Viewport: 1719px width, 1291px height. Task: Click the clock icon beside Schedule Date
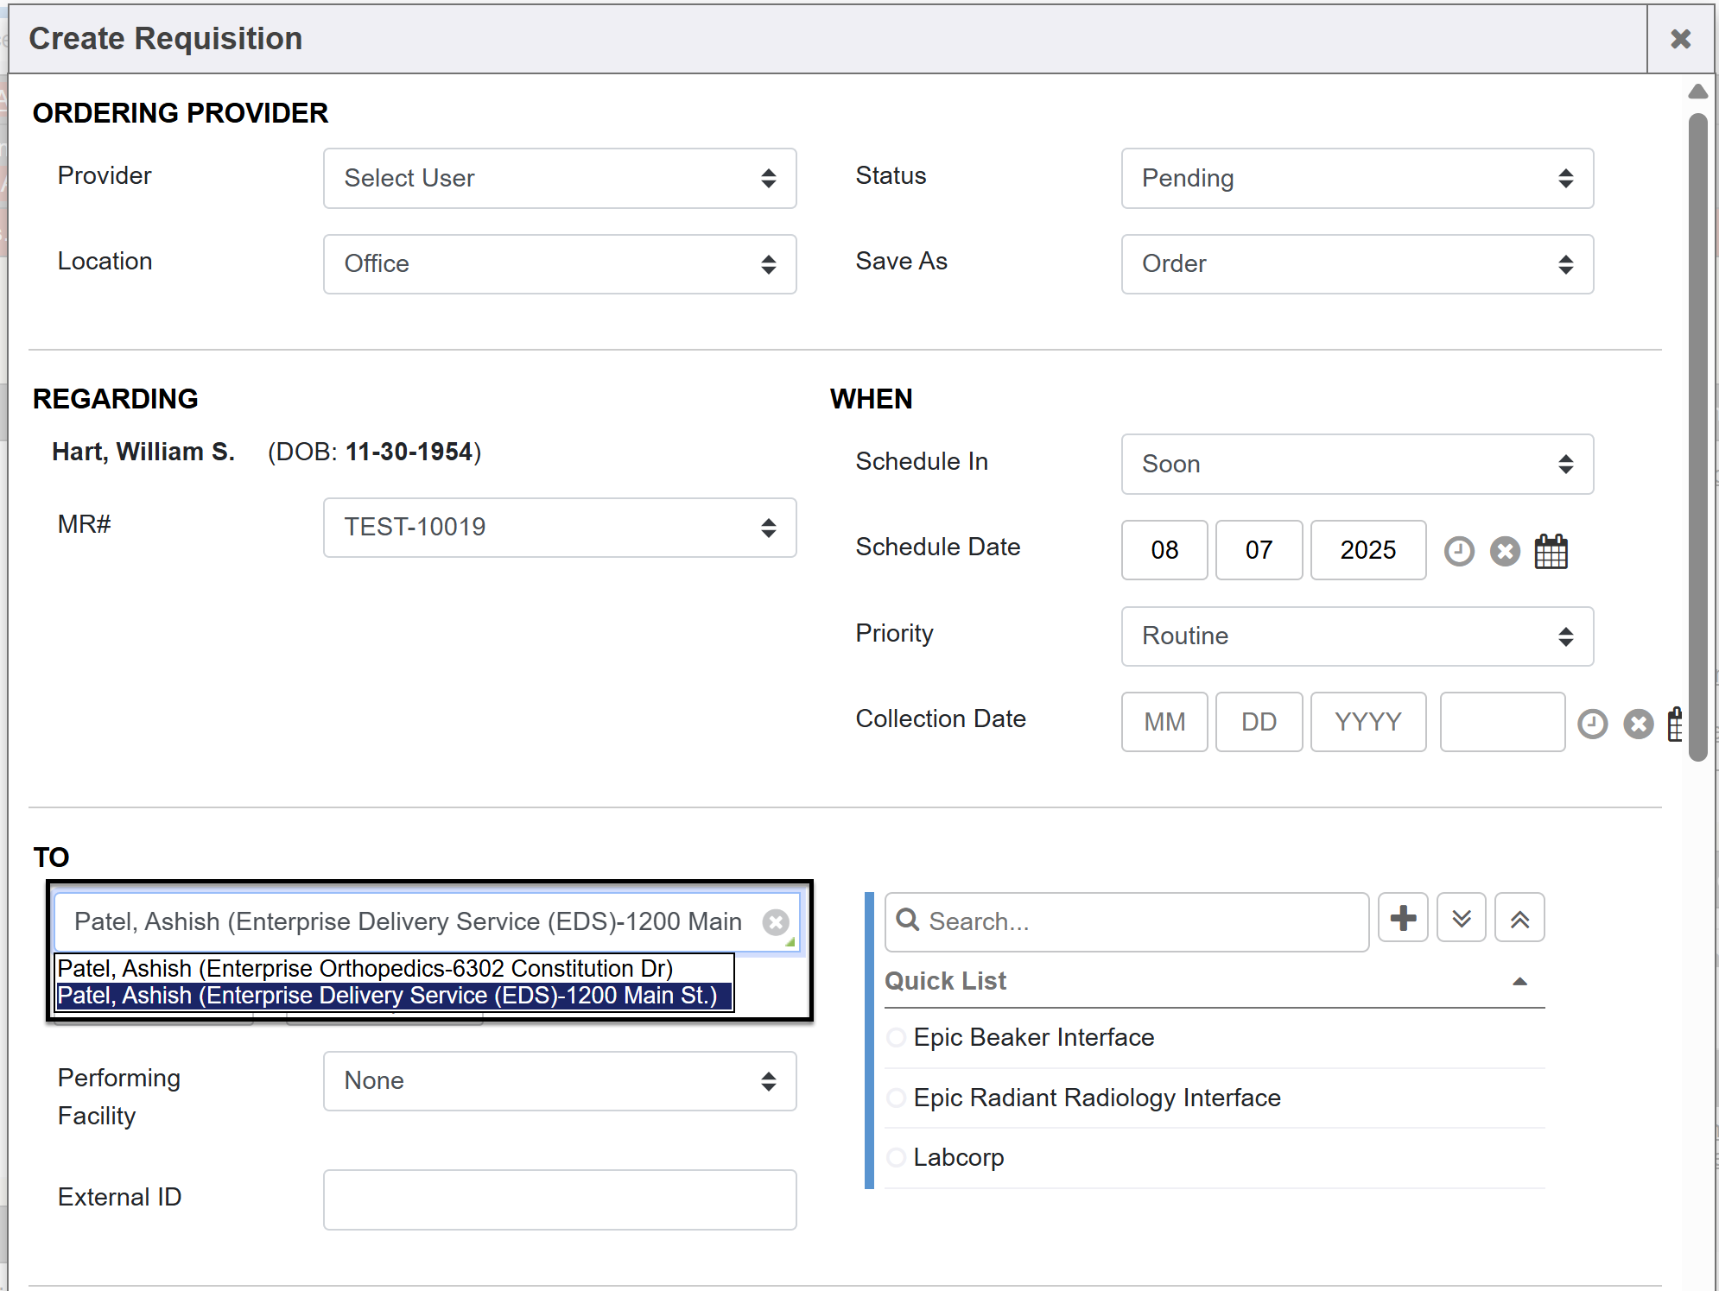1459,551
